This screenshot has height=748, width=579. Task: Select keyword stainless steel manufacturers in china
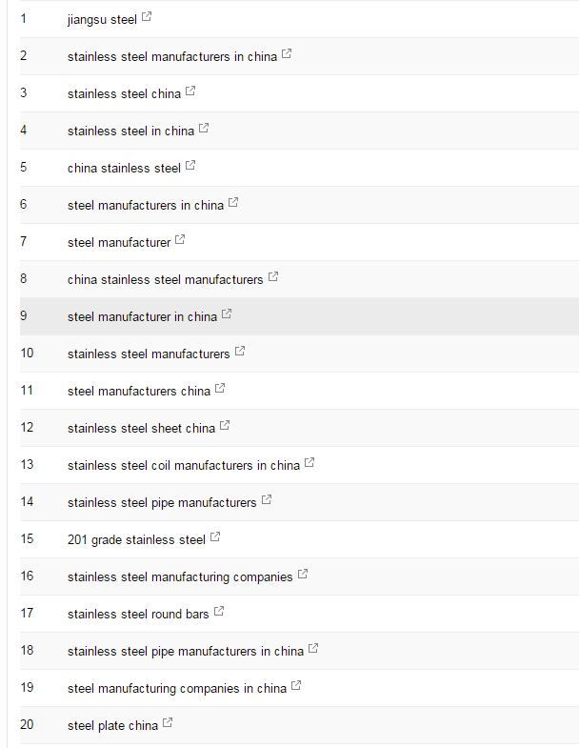click(x=172, y=57)
